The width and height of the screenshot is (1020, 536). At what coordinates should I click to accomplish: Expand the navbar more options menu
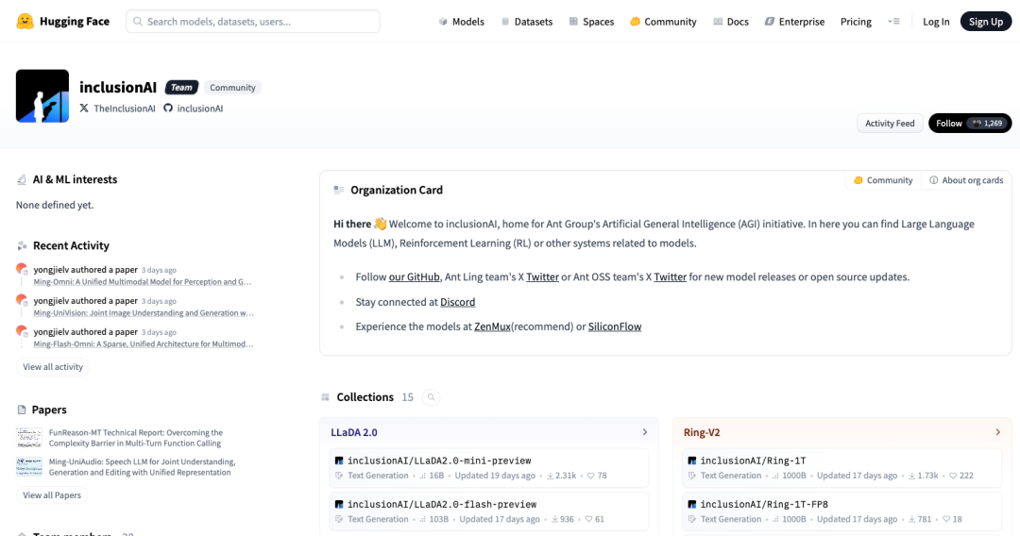[893, 22]
